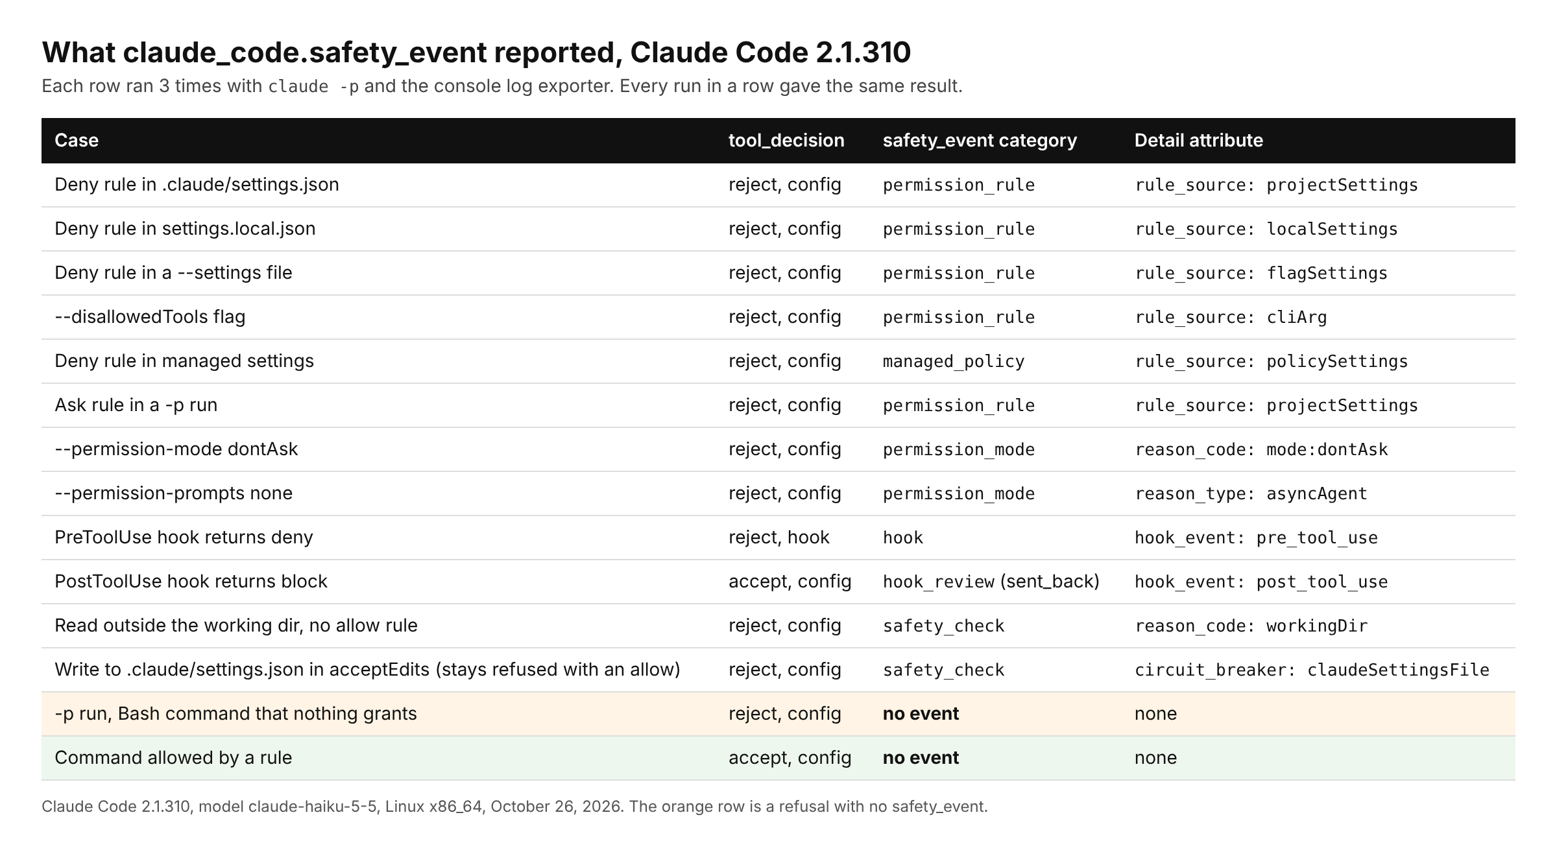Click 'permission_mode' in dontAsk row

click(x=959, y=450)
